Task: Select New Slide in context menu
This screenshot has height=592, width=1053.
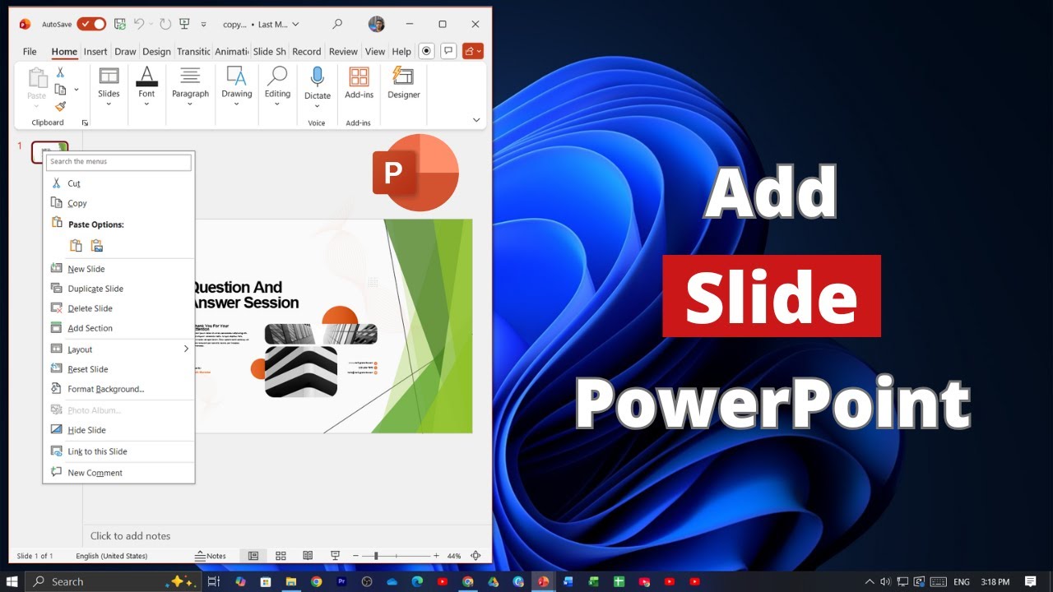Action: [118, 269]
